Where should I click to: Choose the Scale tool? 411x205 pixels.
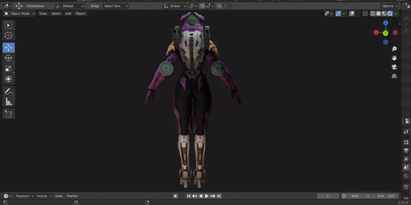8,68
